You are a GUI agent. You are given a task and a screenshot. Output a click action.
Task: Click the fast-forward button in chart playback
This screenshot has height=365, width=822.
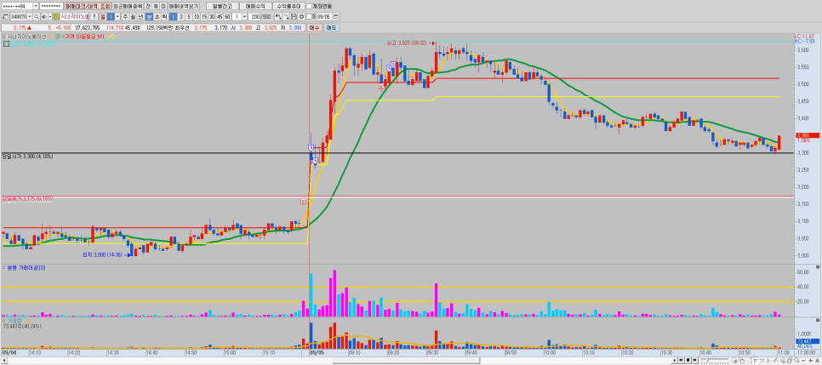click(x=694, y=360)
